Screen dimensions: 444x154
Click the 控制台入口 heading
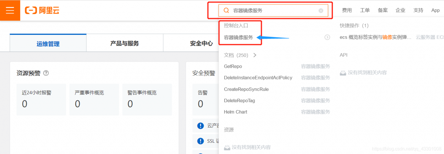tap(236, 26)
